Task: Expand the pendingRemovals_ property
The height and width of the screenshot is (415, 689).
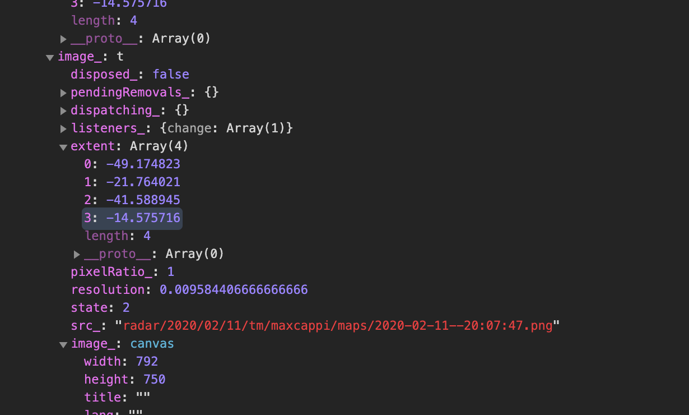Action: pyautogui.click(x=63, y=93)
